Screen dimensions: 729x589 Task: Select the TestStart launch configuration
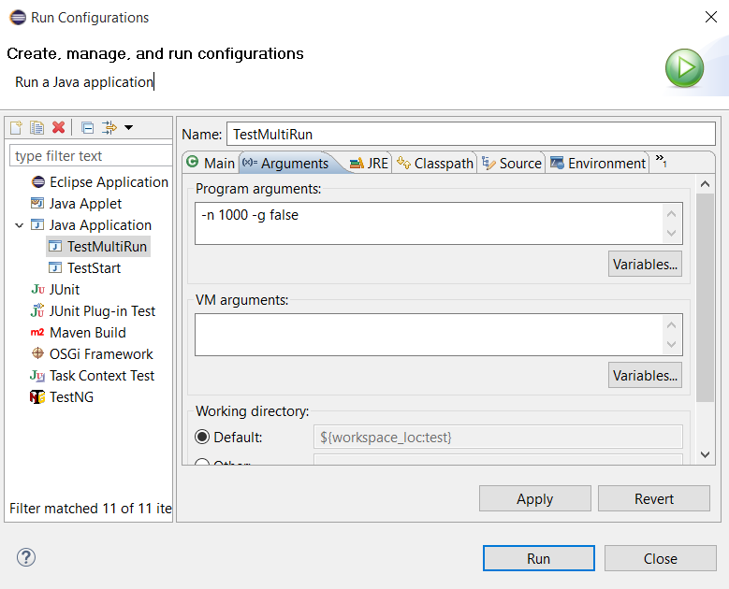point(94,268)
